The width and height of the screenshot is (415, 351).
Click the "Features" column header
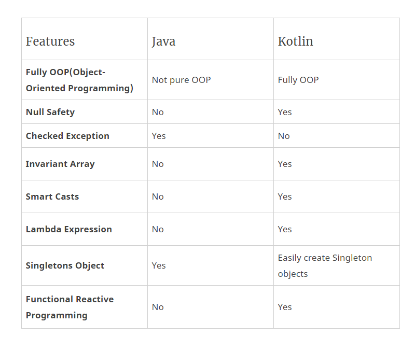[x=50, y=41]
